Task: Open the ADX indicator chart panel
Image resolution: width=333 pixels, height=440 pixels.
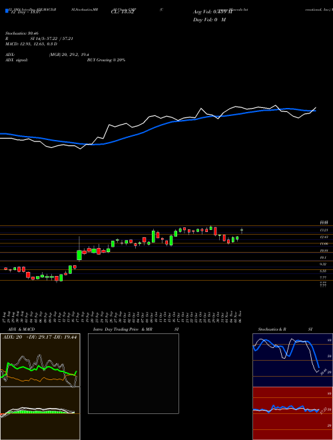Action: (40, 360)
